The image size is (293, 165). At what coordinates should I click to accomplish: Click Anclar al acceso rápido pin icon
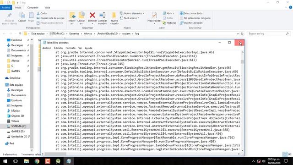coord(9,15)
